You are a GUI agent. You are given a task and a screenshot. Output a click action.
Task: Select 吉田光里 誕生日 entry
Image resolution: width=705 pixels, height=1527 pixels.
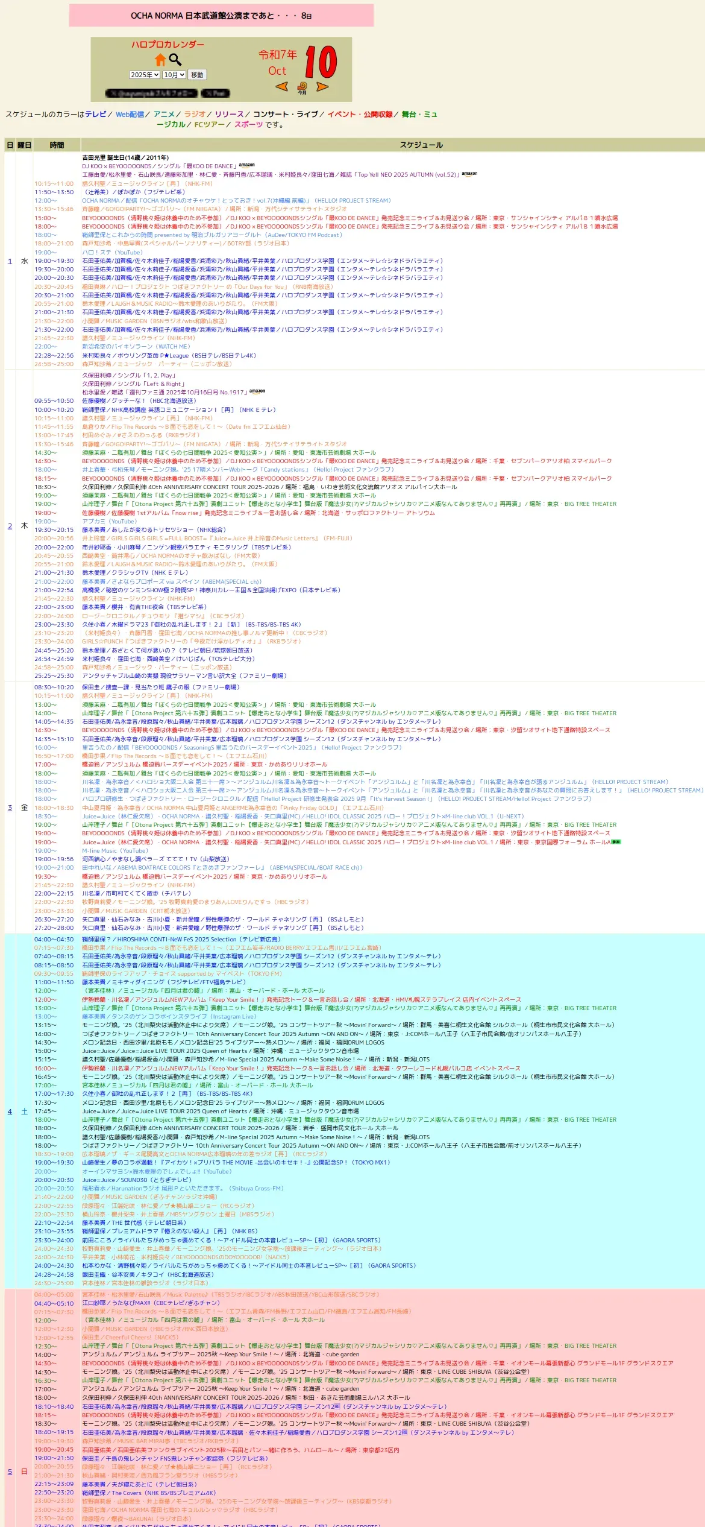[x=125, y=157]
